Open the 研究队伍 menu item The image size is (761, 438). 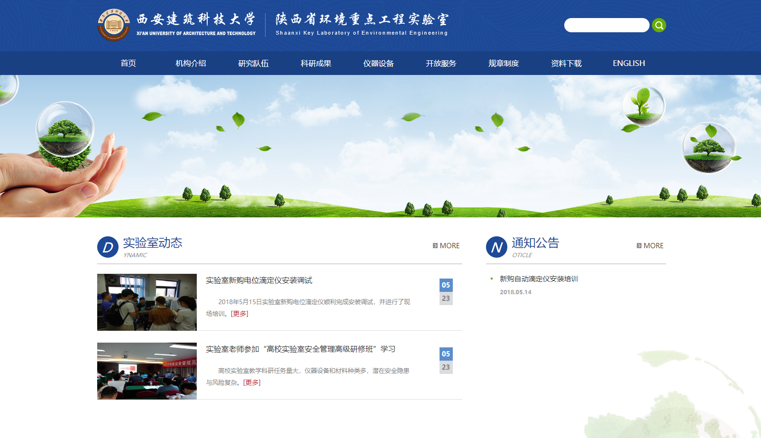253,63
